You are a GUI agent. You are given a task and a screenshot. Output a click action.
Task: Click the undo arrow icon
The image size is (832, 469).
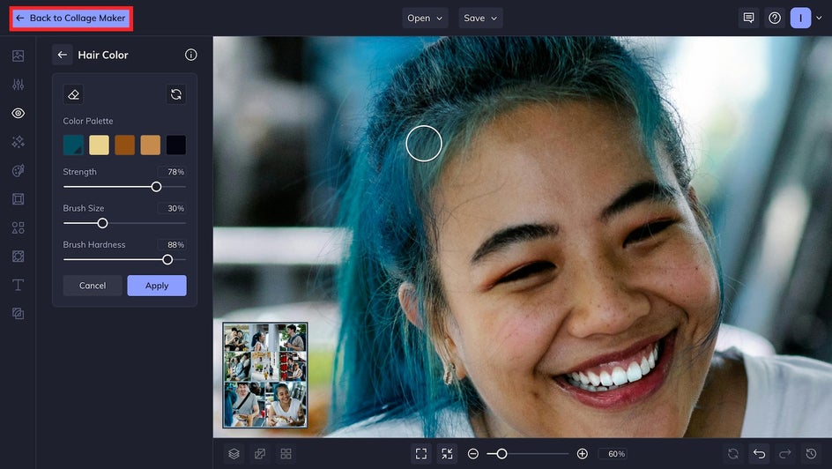pyautogui.click(x=759, y=453)
